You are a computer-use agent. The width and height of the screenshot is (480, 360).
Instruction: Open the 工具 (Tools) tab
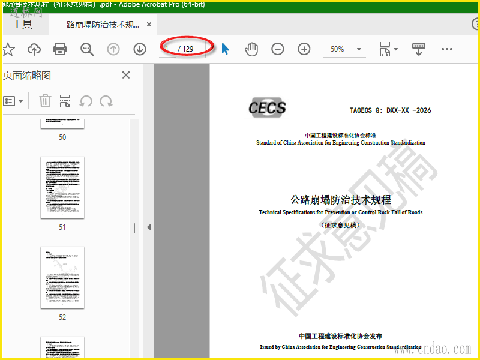point(22,24)
